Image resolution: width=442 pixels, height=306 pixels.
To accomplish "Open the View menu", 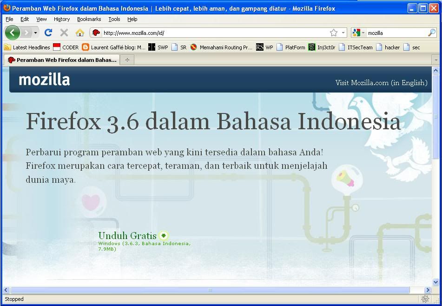I will point(41,19).
